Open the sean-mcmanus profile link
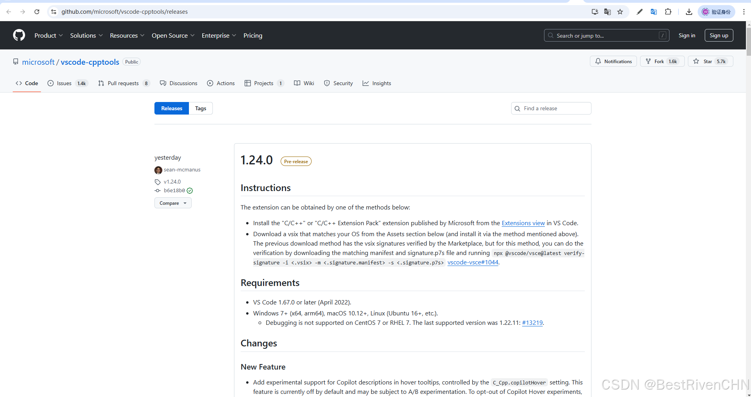751x397 pixels. [182, 170]
